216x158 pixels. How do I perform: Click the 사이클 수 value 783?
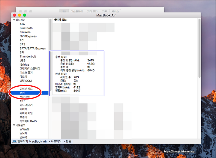[x=76, y=77]
